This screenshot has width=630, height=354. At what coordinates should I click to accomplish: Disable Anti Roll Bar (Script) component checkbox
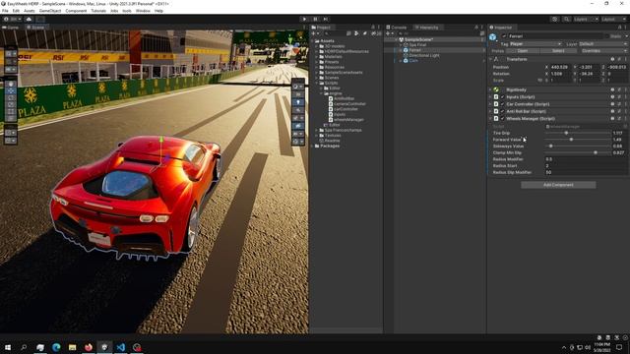point(502,111)
